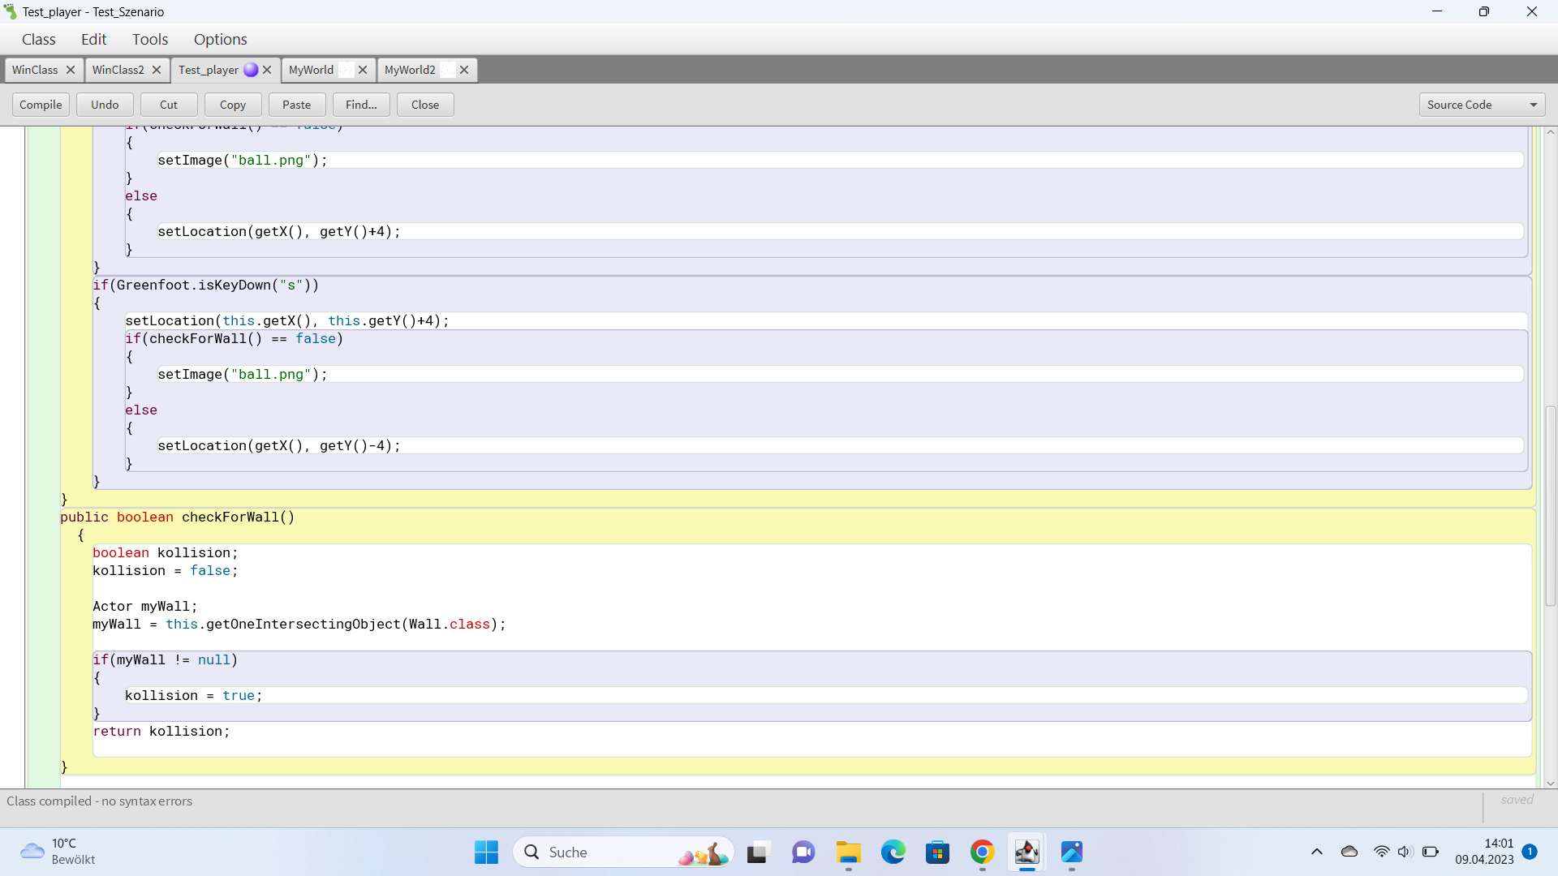Open the Source Code dropdown
This screenshot has height=876, width=1558.
(1481, 104)
